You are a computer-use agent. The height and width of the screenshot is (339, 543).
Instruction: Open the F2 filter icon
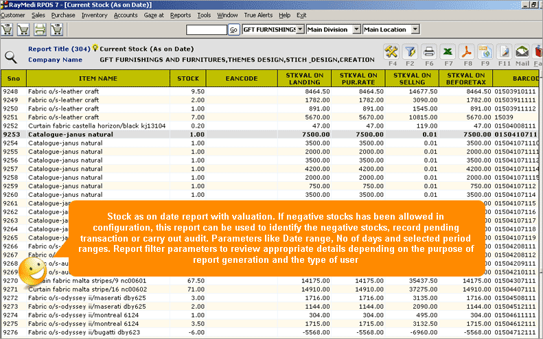click(411, 52)
